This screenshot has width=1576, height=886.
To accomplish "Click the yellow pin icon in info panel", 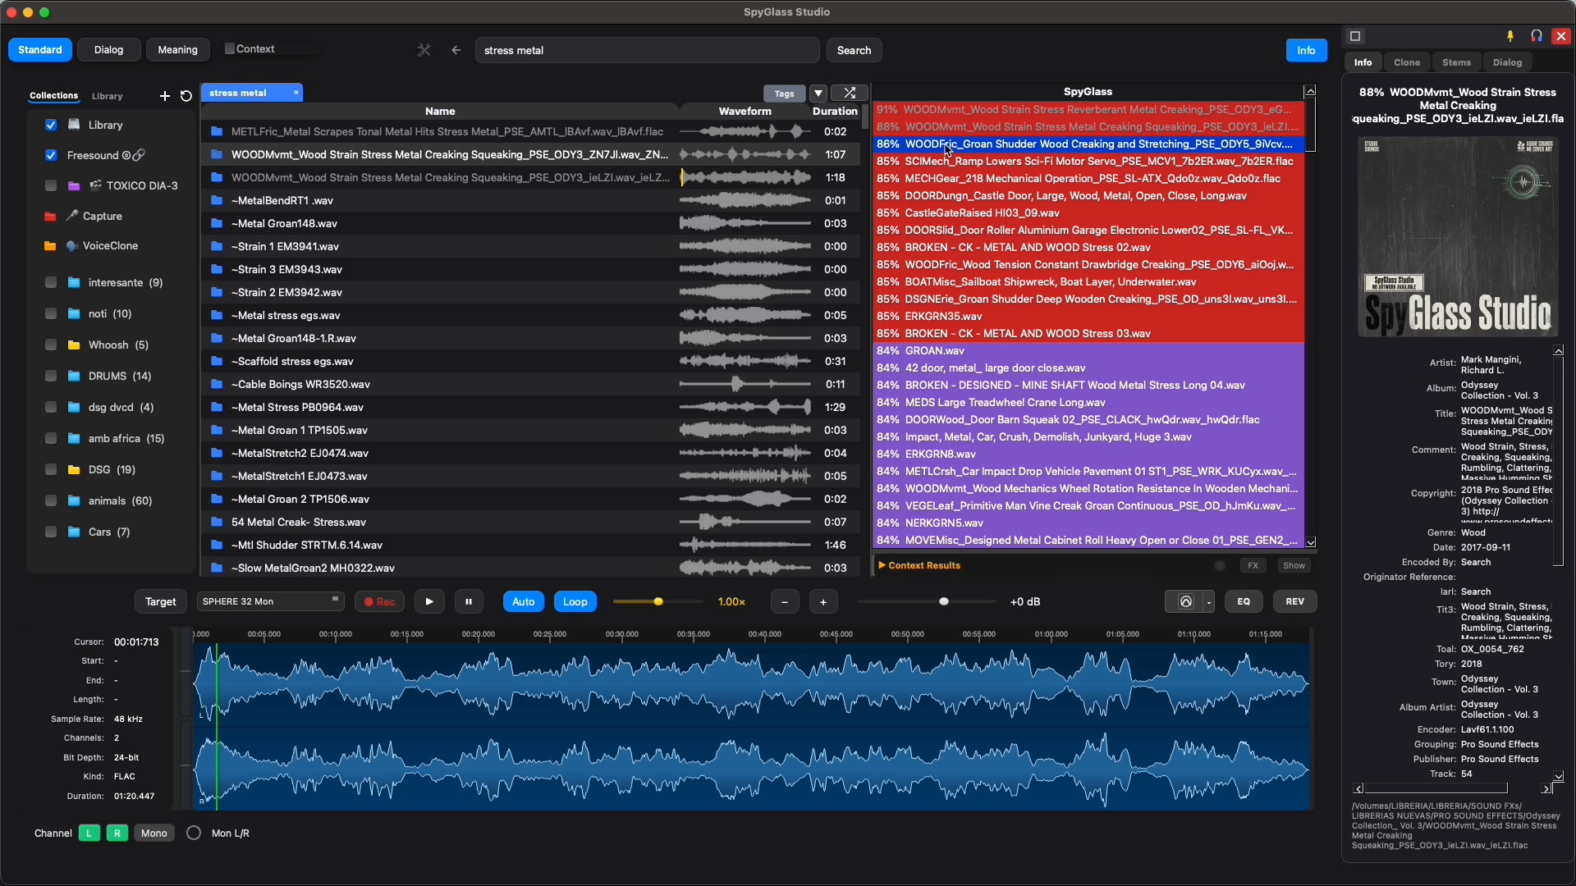I will pyautogui.click(x=1510, y=36).
